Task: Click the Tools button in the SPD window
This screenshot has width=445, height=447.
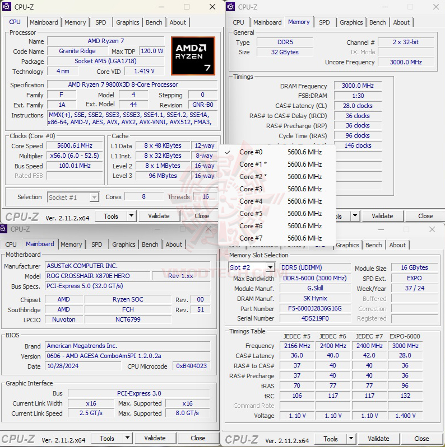Action: click(x=331, y=439)
